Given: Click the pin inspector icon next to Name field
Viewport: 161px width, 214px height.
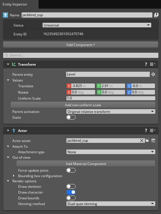Looking at the screenshot, I should [156, 15].
